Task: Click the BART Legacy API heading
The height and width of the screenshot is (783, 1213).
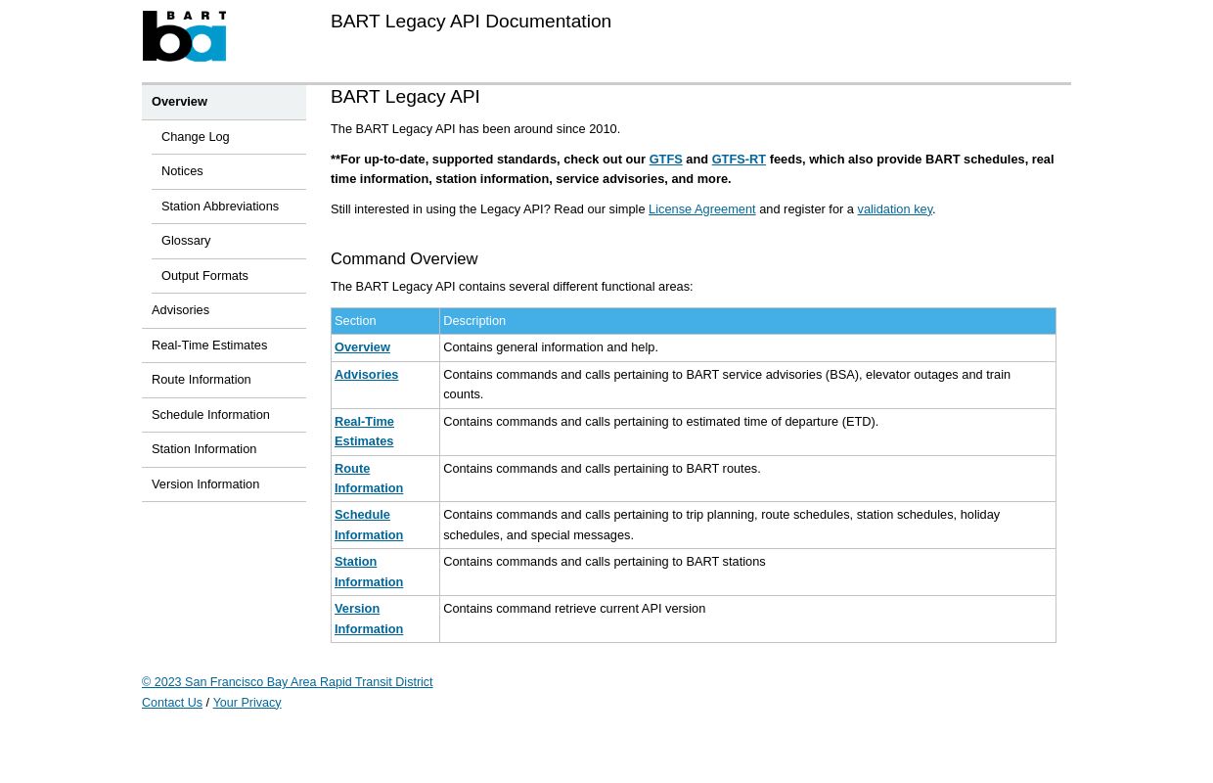Action: tap(405, 96)
